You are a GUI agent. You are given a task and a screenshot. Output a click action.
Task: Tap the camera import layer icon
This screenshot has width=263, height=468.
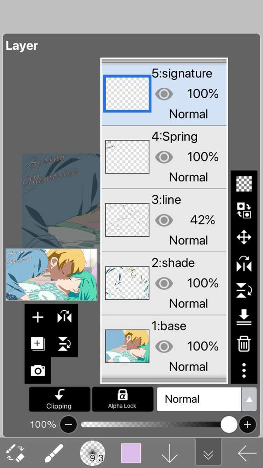38,370
